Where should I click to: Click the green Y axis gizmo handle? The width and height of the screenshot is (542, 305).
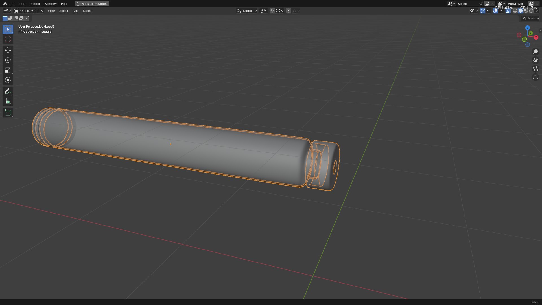531,33
